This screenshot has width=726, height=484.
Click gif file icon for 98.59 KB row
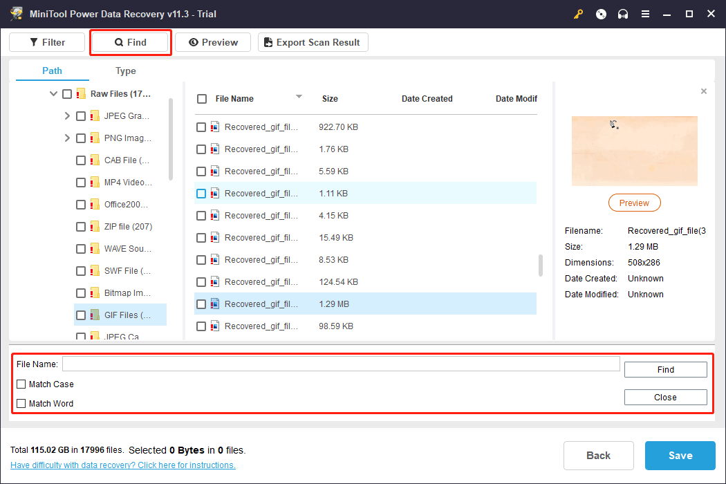click(x=215, y=326)
